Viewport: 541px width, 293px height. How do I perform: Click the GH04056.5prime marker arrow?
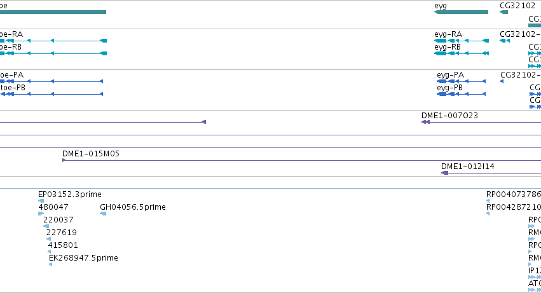point(103,214)
